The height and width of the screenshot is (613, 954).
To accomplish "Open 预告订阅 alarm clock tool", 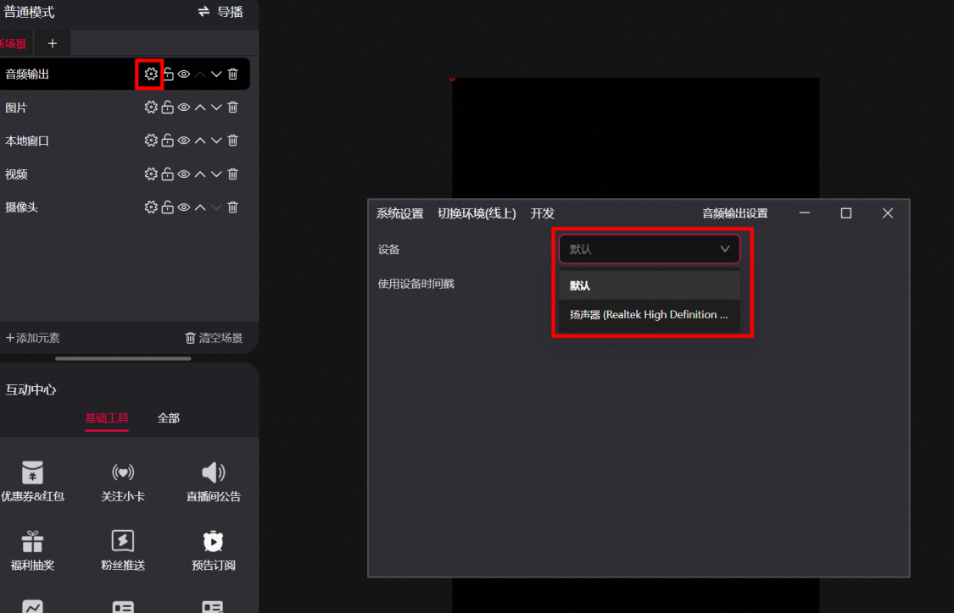I will [x=213, y=549].
